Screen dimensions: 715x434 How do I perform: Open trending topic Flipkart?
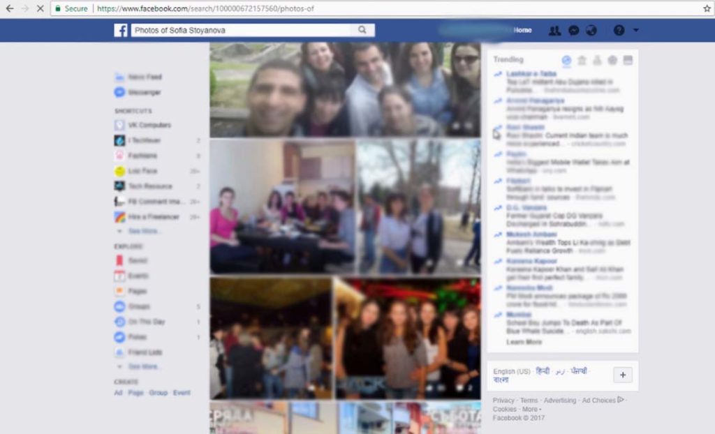518,181
